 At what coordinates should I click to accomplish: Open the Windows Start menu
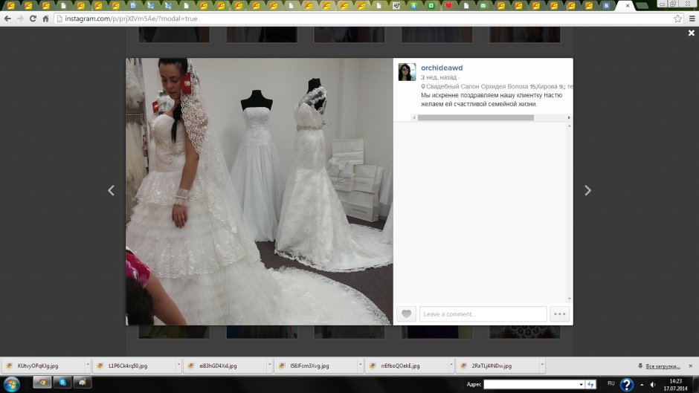(x=12, y=384)
